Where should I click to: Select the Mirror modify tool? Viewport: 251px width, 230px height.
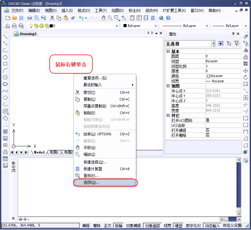pos(246,50)
